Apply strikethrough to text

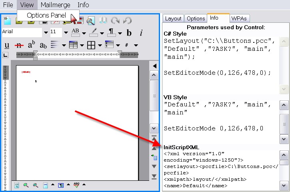(19, 45)
